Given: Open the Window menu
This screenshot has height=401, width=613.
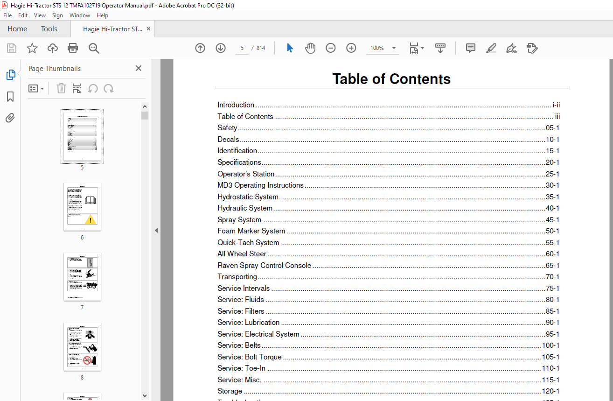Looking at the screenshot, I should [80, 15].
